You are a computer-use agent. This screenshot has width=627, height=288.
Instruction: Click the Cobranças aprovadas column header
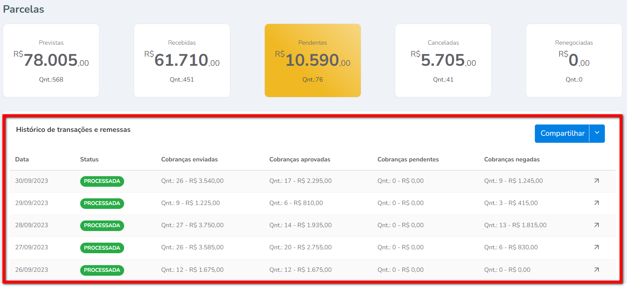tap(300, 159)
